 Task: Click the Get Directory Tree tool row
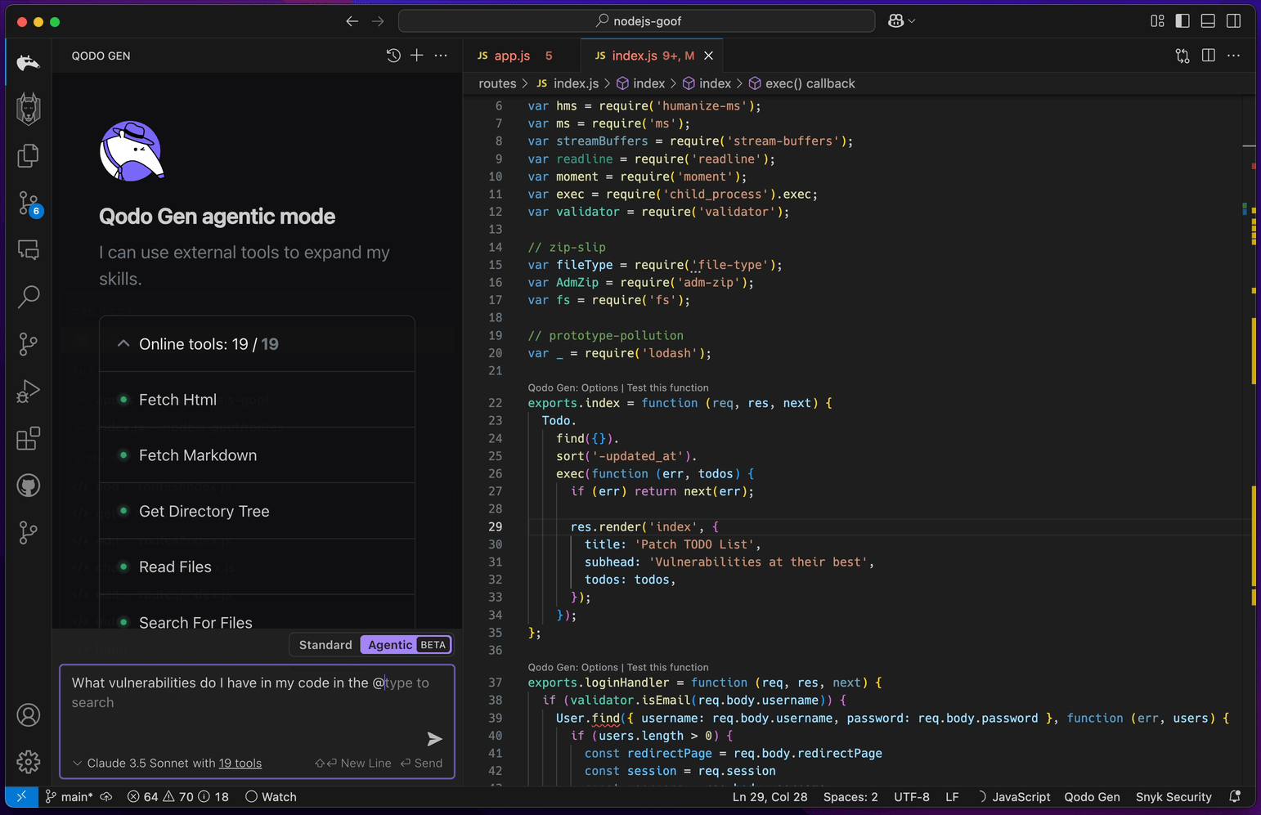pos(257,511)
